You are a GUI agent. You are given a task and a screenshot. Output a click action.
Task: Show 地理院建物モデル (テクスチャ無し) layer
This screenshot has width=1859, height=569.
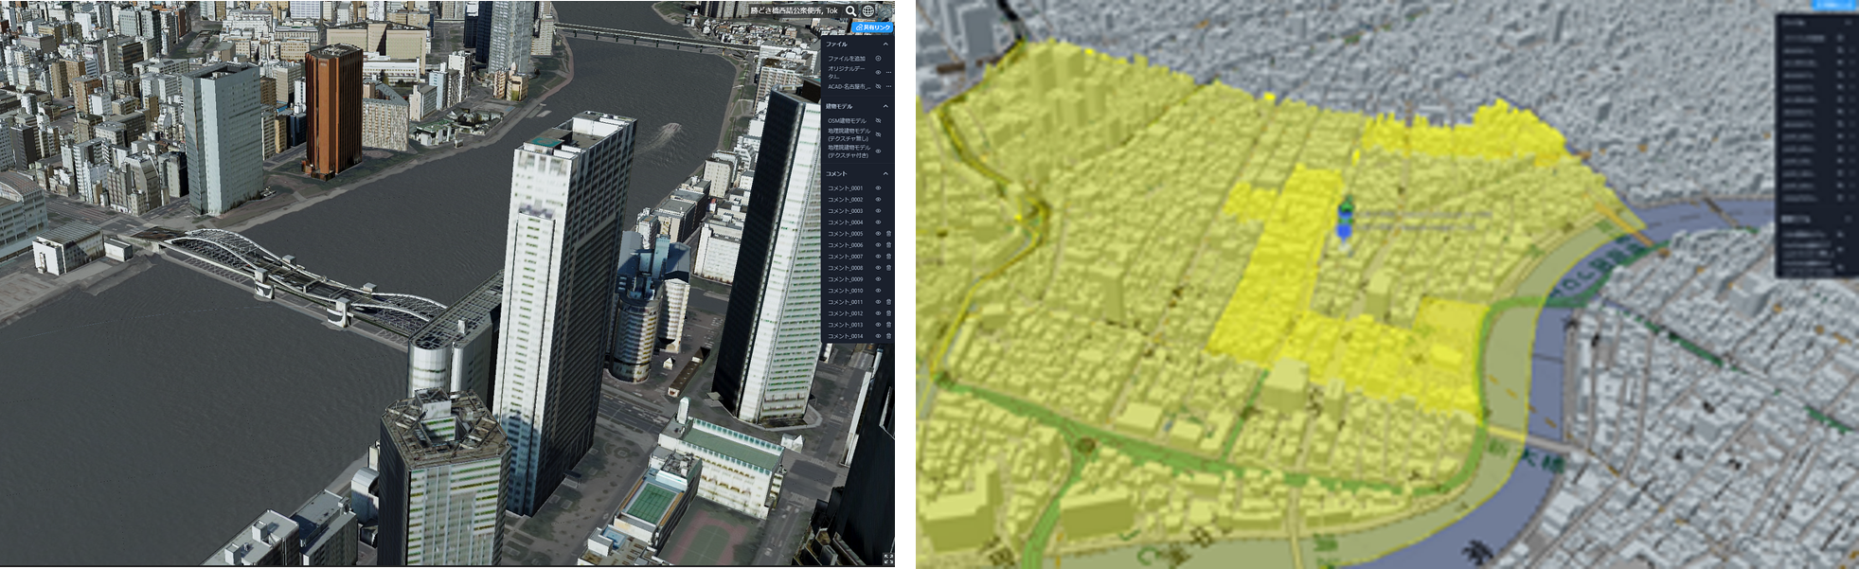878,134
